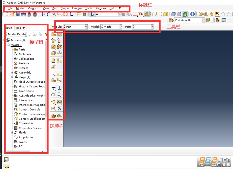
Task: Select Sections in the model tree
Action: pyautogui.click(x=24, y=63)
